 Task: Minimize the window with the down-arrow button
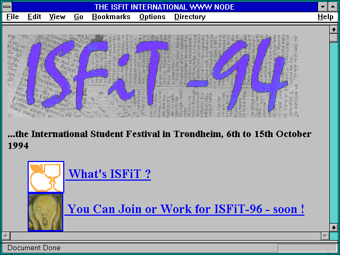click(323, 7)
